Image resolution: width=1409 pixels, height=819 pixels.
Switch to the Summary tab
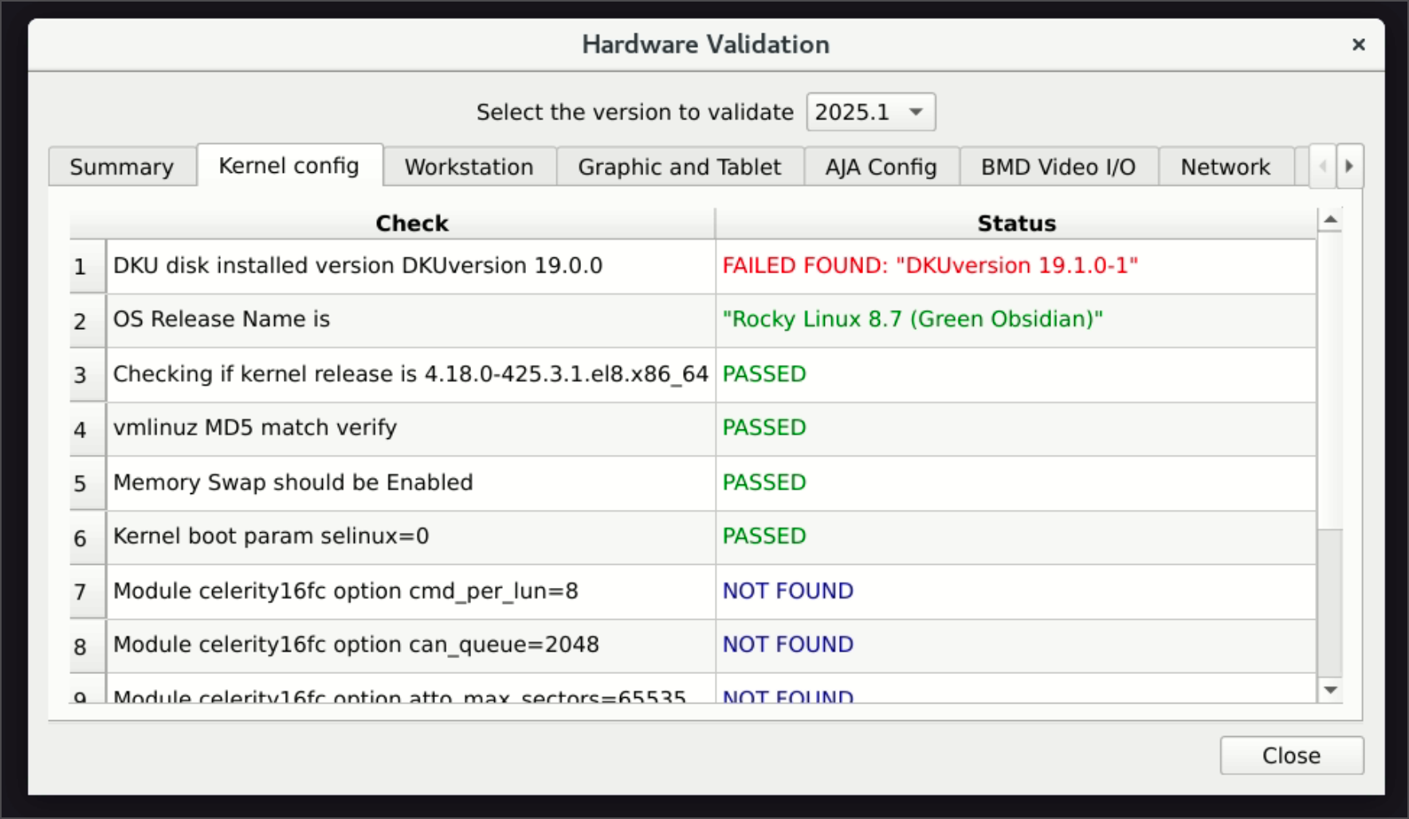tap(121, 167)
